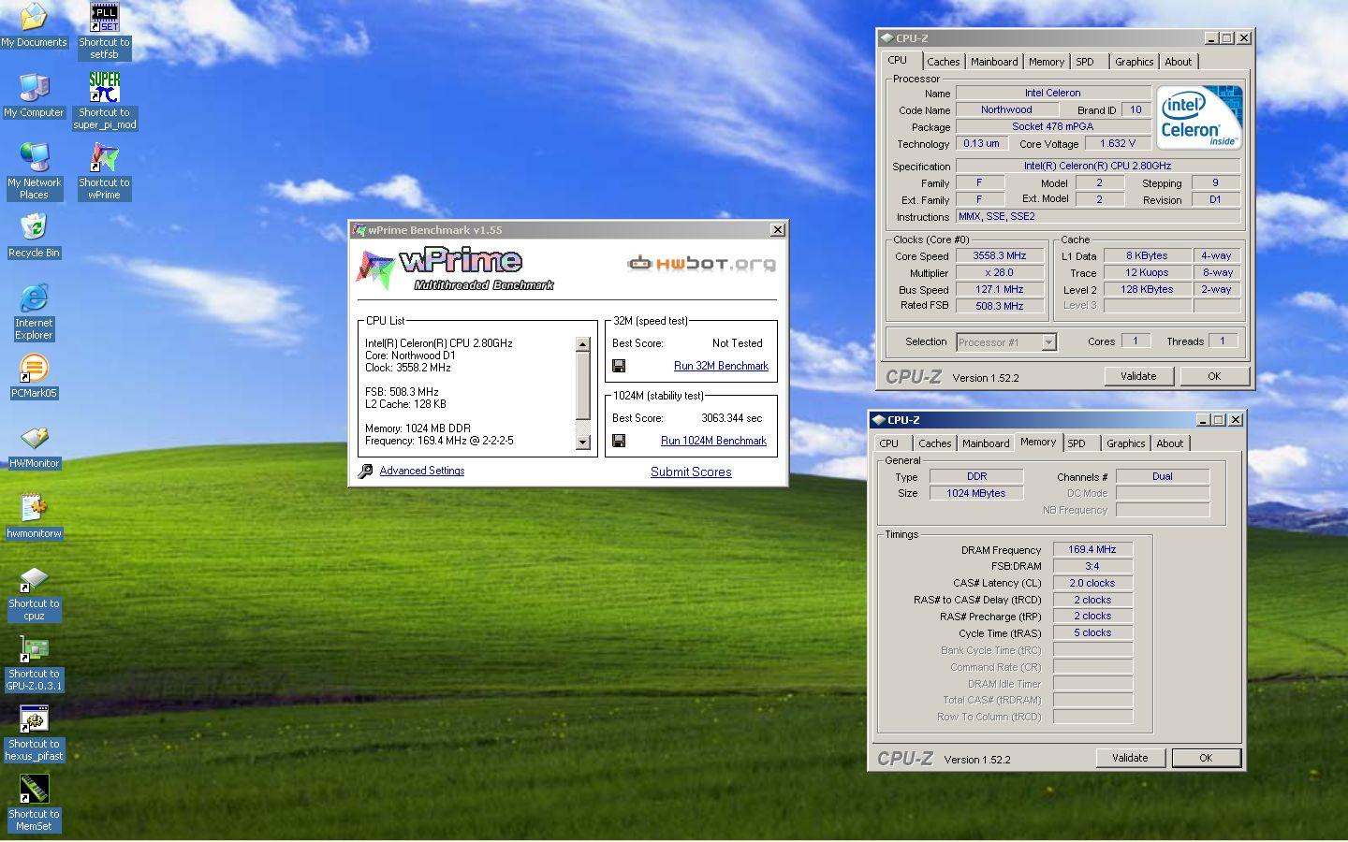The image size is (1348, 842).
Task: Click the Size 1024 MBytes memory value
Action: tap(975, 493)
